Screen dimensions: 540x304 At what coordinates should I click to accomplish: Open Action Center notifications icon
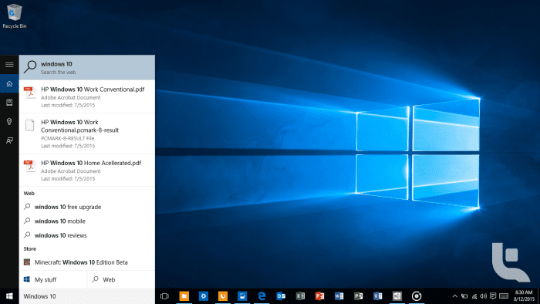[x=493, y=296]
